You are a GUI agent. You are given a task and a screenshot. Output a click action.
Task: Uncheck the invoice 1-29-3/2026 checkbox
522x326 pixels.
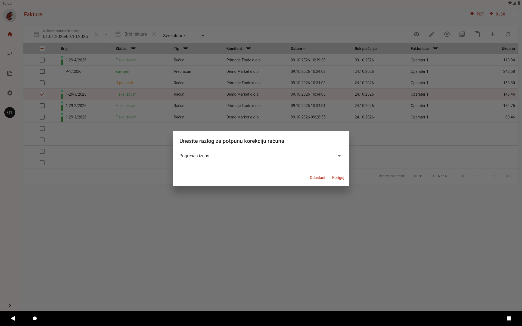coord(42,94)
